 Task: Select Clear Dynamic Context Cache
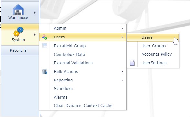83,105
